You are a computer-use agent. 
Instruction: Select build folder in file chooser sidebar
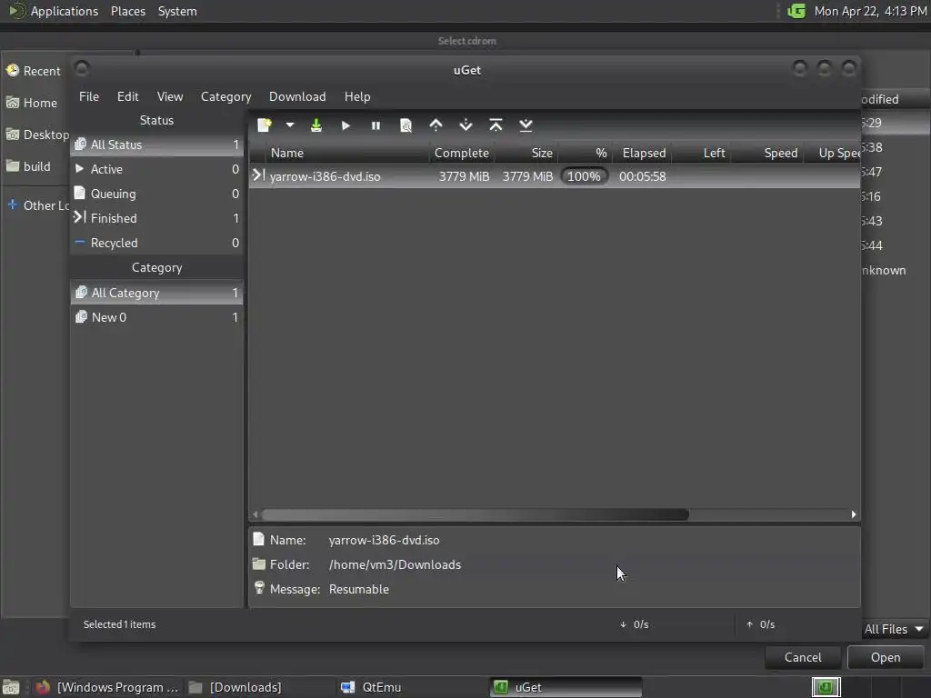(x=35, y=167)
